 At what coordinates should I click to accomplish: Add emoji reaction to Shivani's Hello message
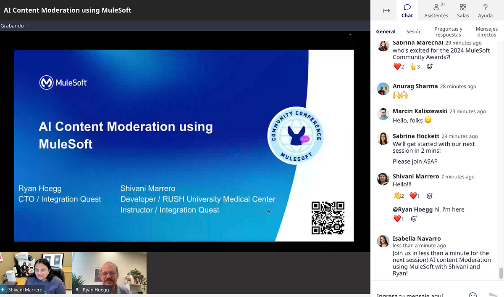[x=429, y=196]
